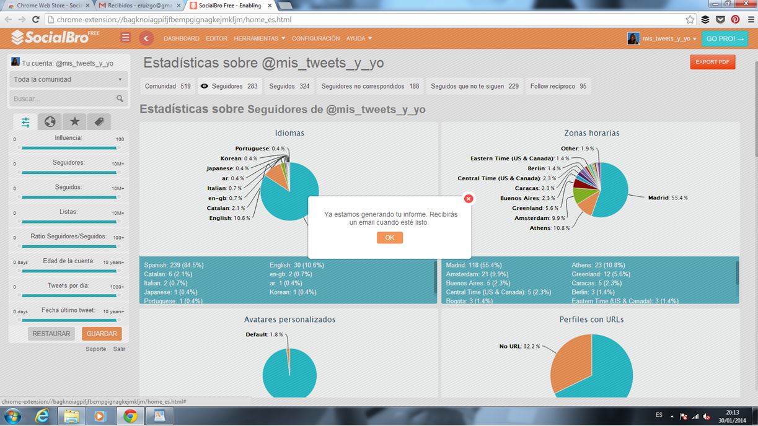Go to the Dashboard menu item
Image resolution: width=758 pixels, height=426 pixels.
pos(181,38)
